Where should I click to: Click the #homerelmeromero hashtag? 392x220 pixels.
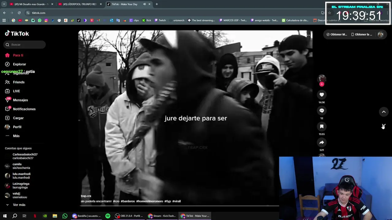click(150, 201)
